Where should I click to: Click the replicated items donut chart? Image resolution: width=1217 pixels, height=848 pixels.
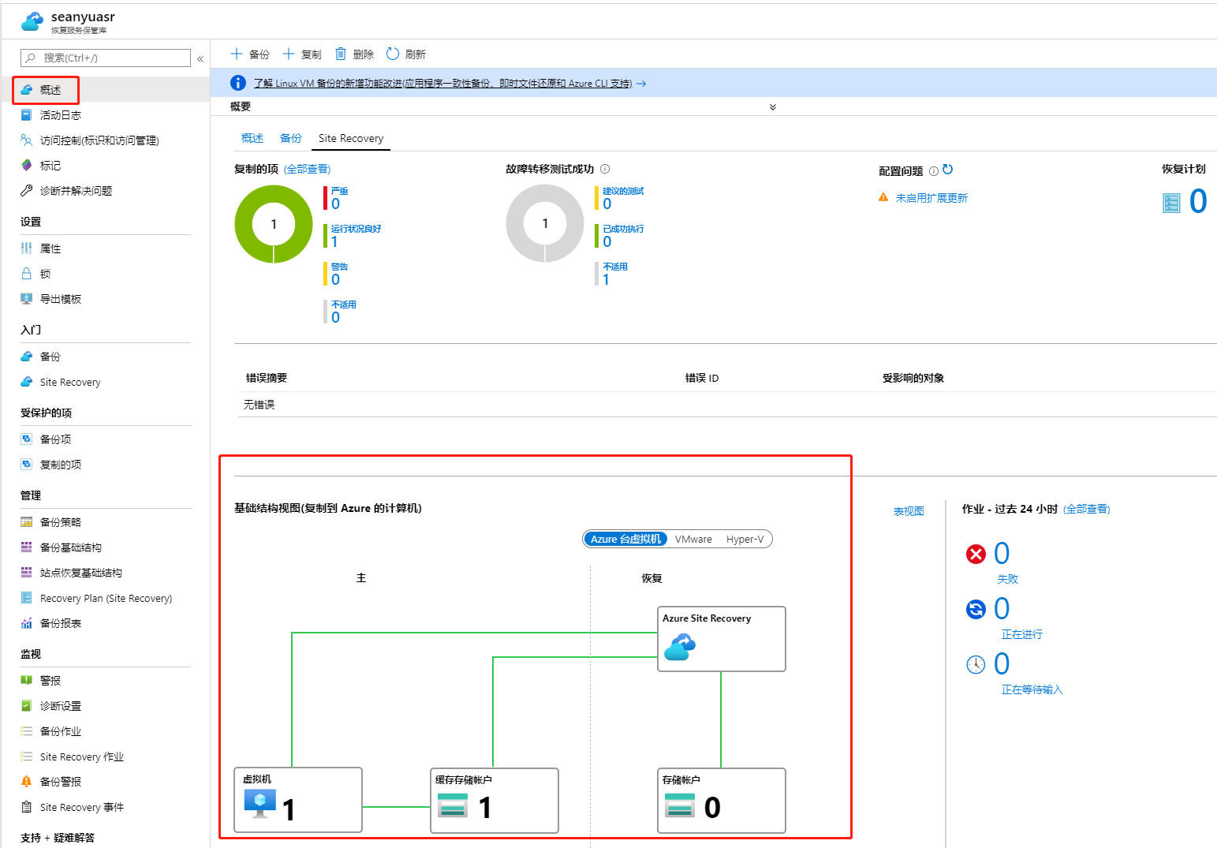[274, 224]
